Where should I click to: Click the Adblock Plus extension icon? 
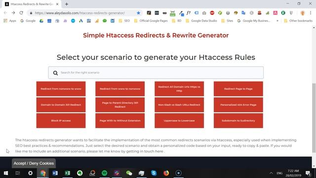(212, 13)
